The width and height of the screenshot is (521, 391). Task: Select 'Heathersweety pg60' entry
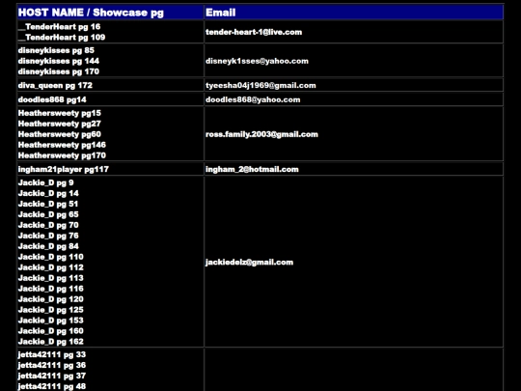click(x=60, y=134)
